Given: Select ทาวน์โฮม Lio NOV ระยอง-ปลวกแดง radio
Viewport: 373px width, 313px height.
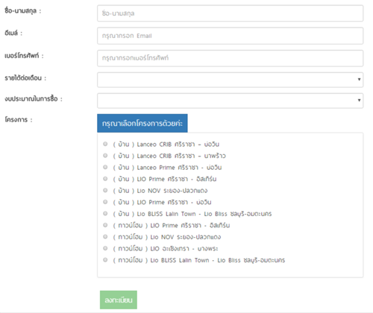Looking at the screenshot, I should 105,236.
